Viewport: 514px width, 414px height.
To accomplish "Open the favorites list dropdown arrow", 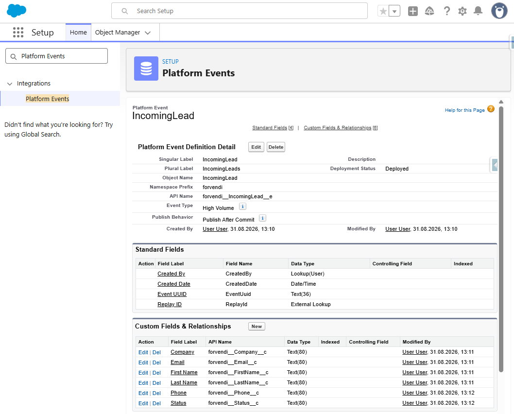I will [394, 11].
